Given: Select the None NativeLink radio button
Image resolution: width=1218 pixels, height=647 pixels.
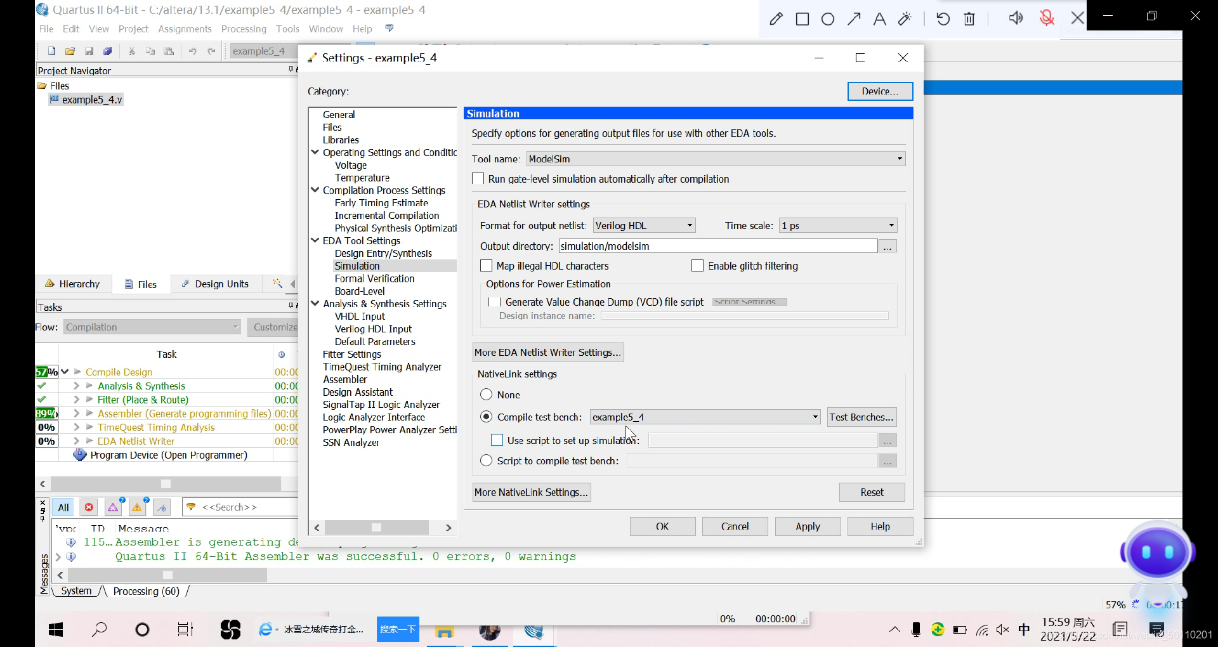Looking at the screenshot, I should click(x=487, y=395).
